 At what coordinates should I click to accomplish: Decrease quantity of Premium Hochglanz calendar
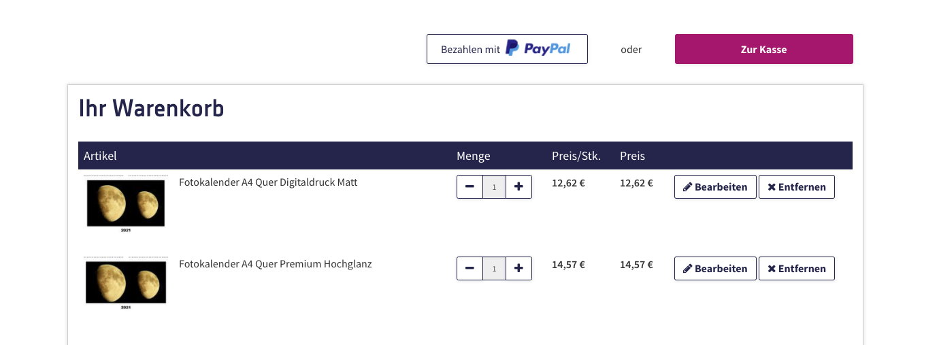(469, 269)
